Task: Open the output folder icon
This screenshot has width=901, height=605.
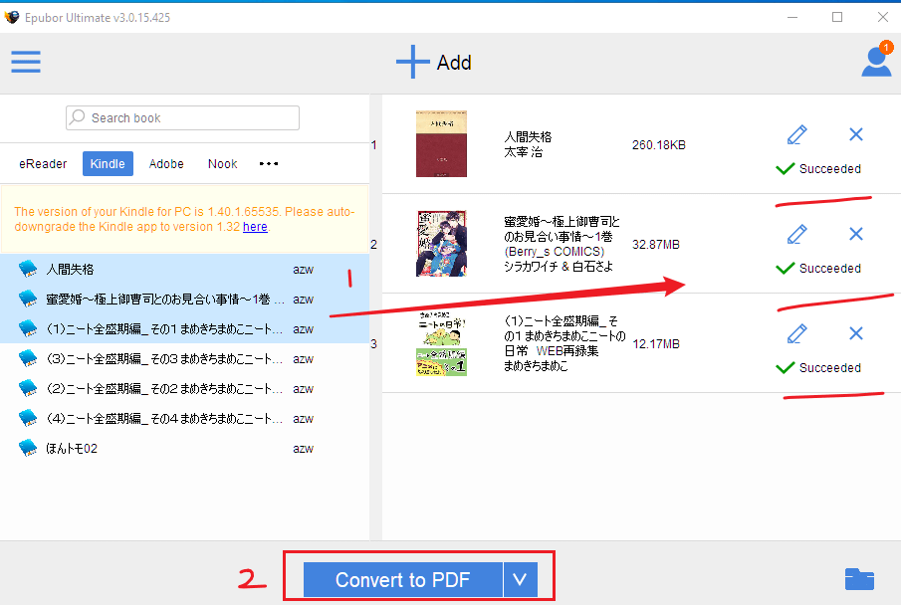Action: click(x=859, y=579)
